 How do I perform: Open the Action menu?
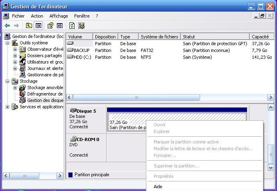[x=37, y=16]
